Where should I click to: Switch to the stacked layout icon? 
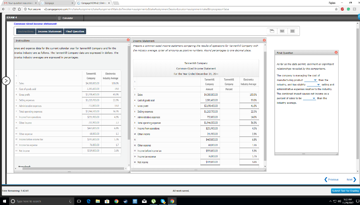tap(292, 31)
